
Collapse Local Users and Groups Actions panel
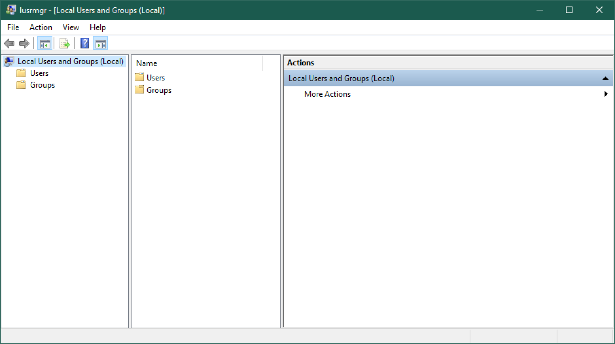(x=605, y=78)
